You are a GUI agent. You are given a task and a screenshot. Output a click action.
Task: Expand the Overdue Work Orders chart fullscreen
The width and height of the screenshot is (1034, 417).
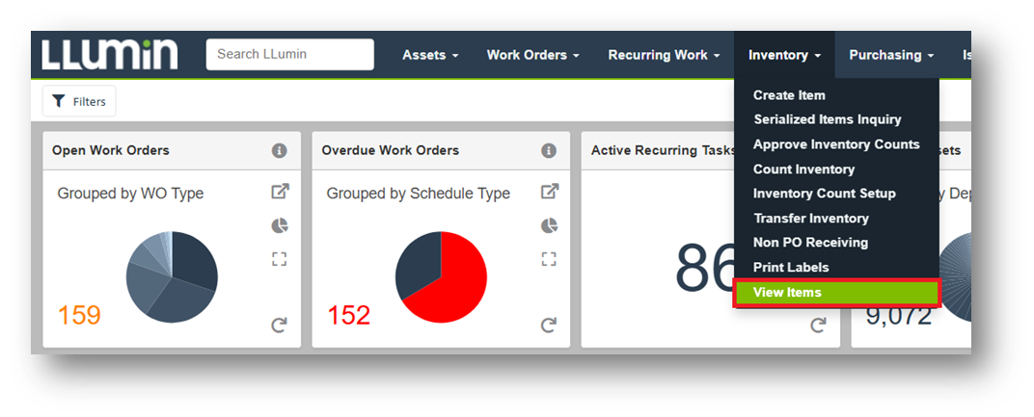(549, 258)
